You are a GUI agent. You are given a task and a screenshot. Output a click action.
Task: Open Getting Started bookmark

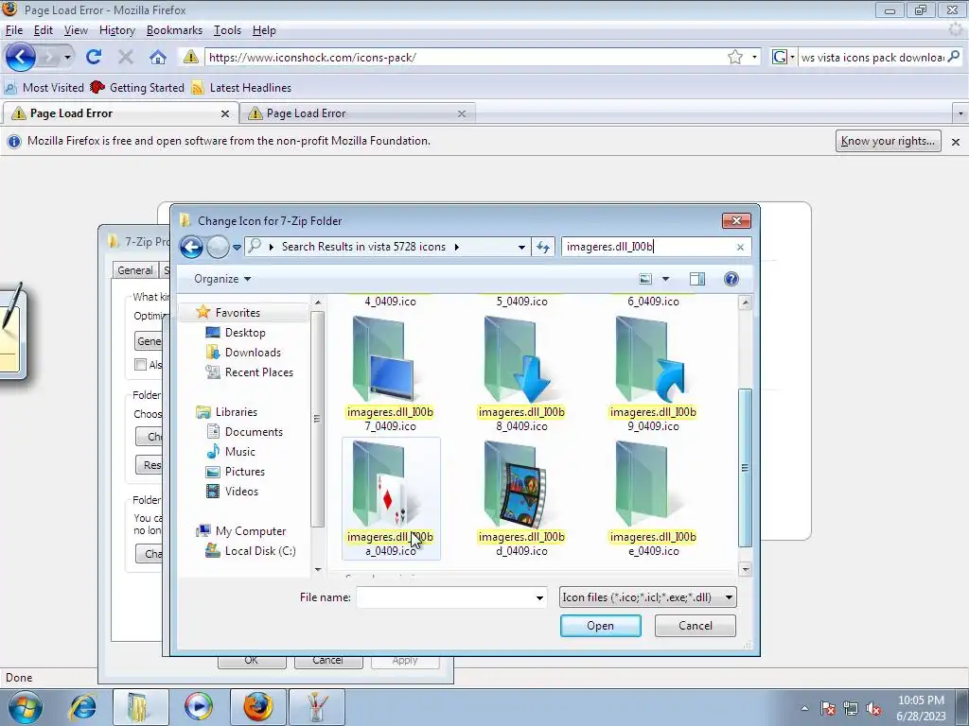coord(137,88)
